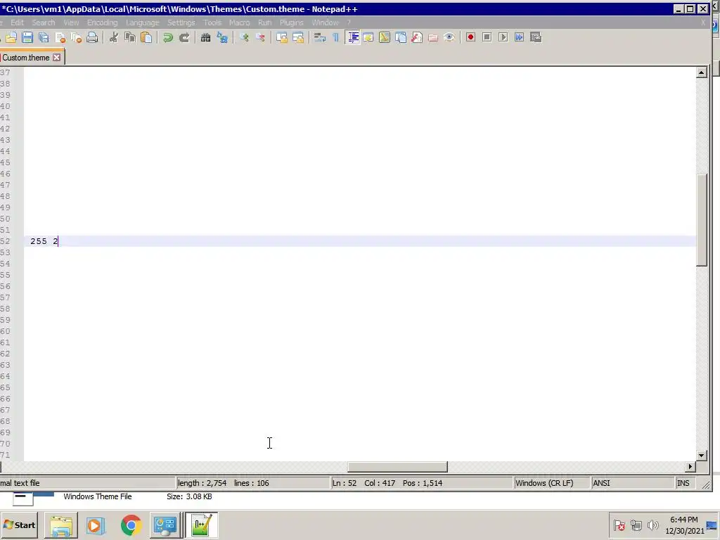The height and width of the screenshot is (540, 720).
Task: Click the Close All documents toolbar icon
Action: click(76, 38)
